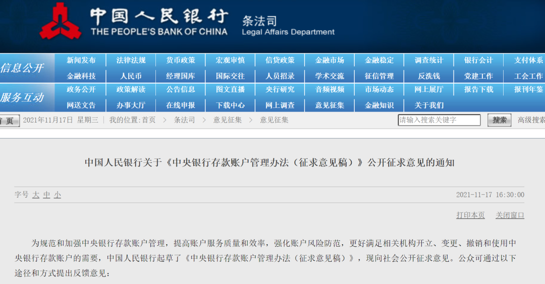Open 图文直播 menu item
Viewport: 545px width, 284px height.
click(x=230, y=89)
